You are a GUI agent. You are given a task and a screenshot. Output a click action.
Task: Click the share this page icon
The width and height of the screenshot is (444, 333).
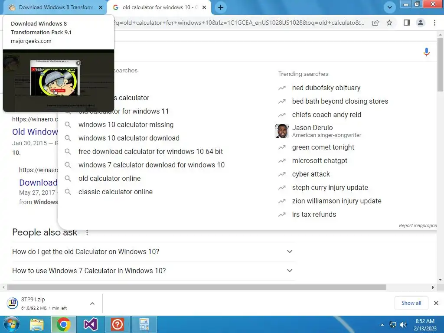point(375,23)
